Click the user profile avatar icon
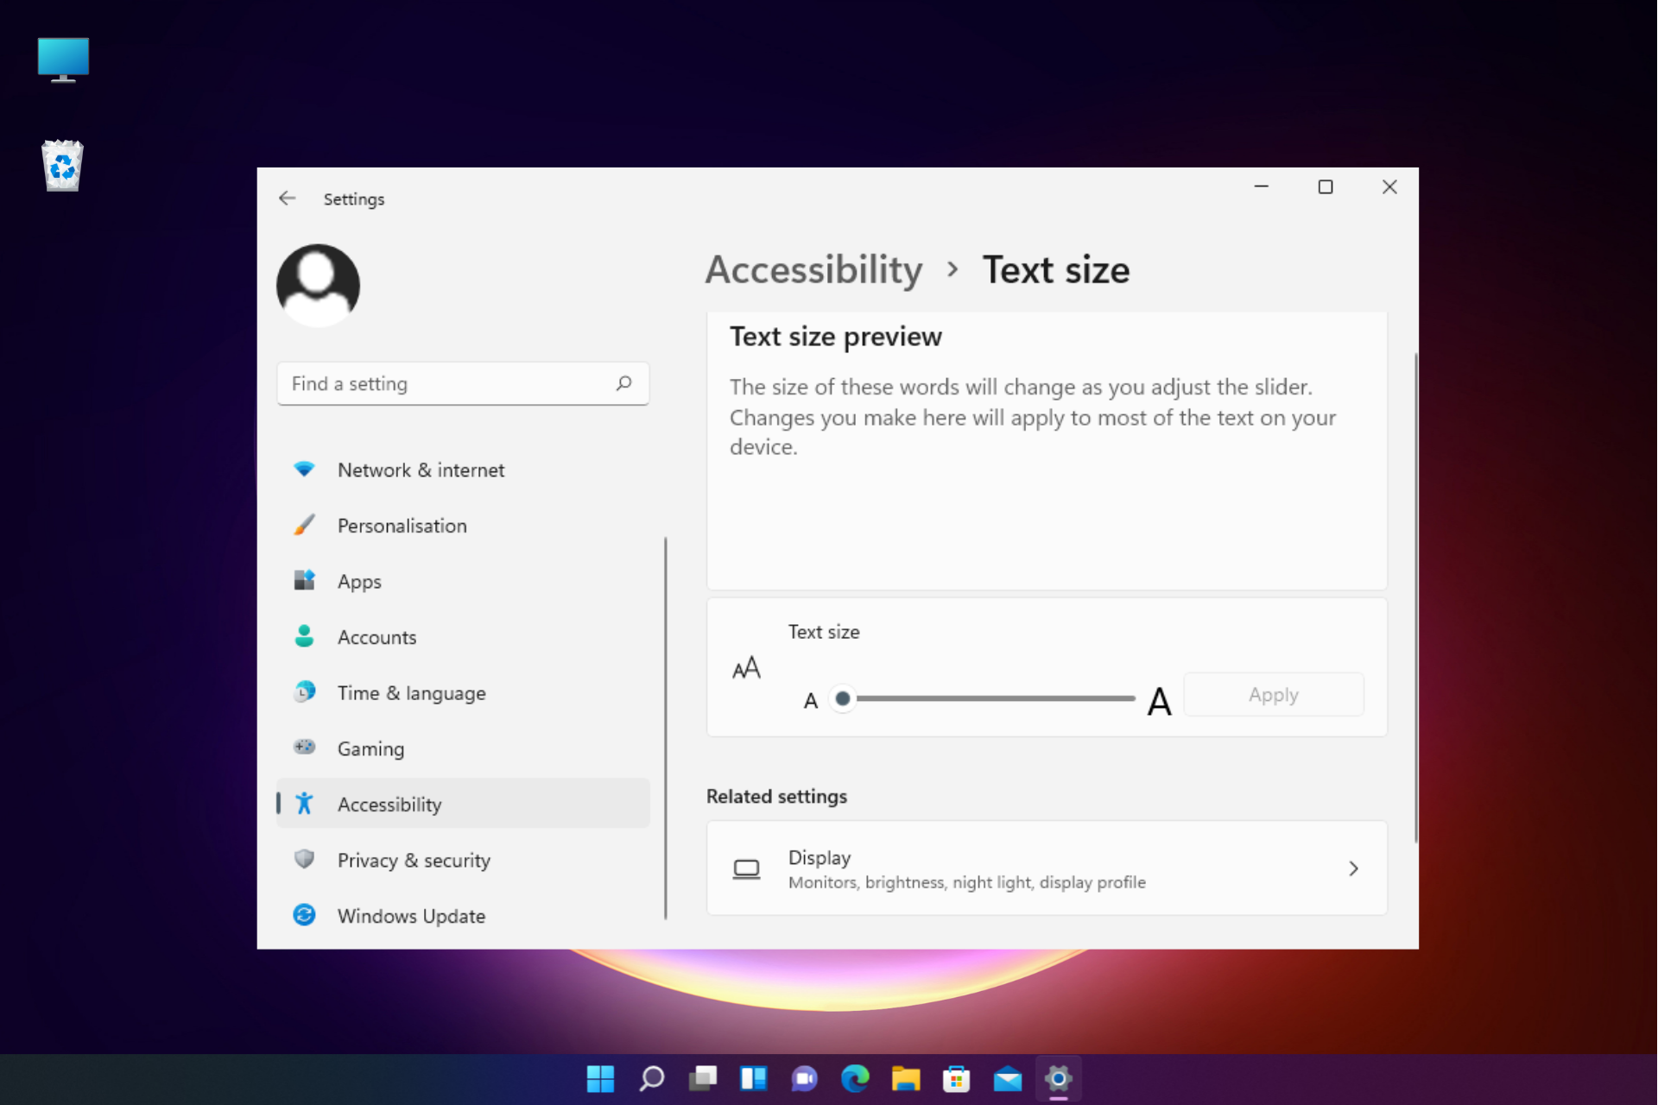Viewport: 1658px width, 1105px height. (319, 286)
